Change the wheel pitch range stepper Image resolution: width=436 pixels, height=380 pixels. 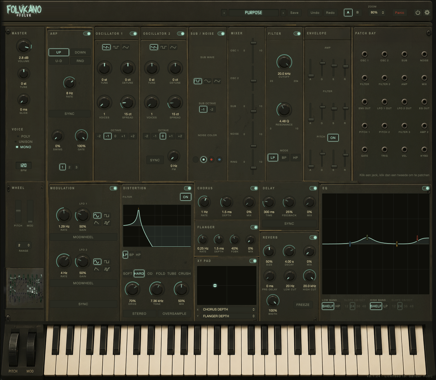click(x=24, y=245)
